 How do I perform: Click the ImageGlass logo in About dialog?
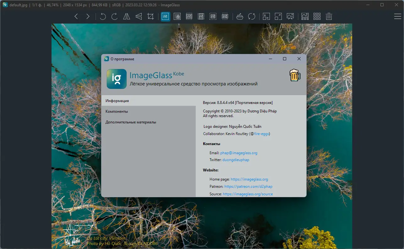tap(117, 79)
